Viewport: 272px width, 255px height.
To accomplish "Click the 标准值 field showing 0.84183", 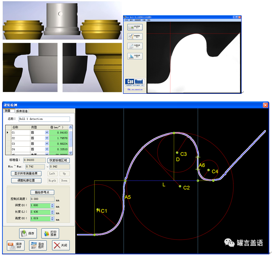I will 34,160.
